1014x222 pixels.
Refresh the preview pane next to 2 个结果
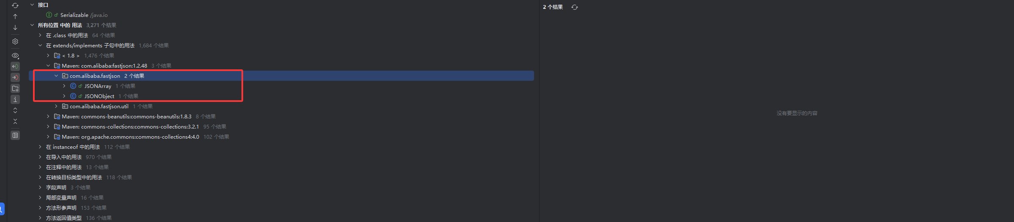point(574,7)
